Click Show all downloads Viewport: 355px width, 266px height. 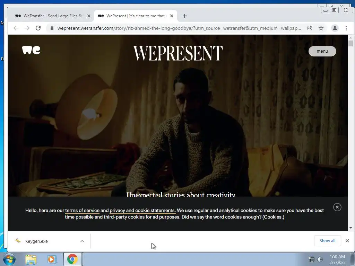click(327, 241)
